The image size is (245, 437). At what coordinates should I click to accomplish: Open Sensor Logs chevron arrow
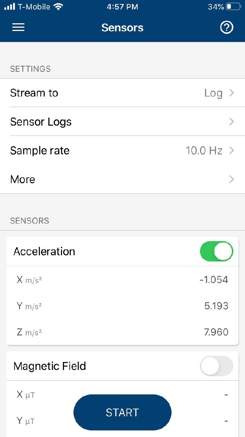coord(232,122)
